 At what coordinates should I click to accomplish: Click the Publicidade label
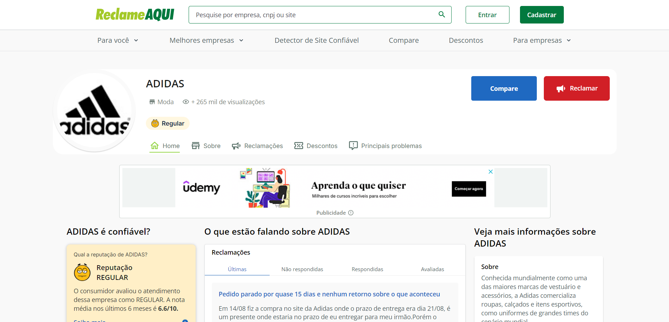tap(331, 213)
